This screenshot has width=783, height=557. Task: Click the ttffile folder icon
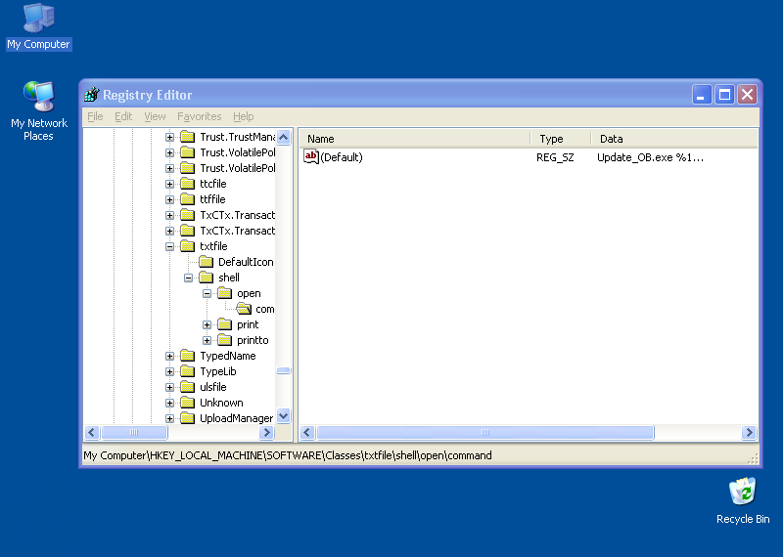click(x=187, y=199)
